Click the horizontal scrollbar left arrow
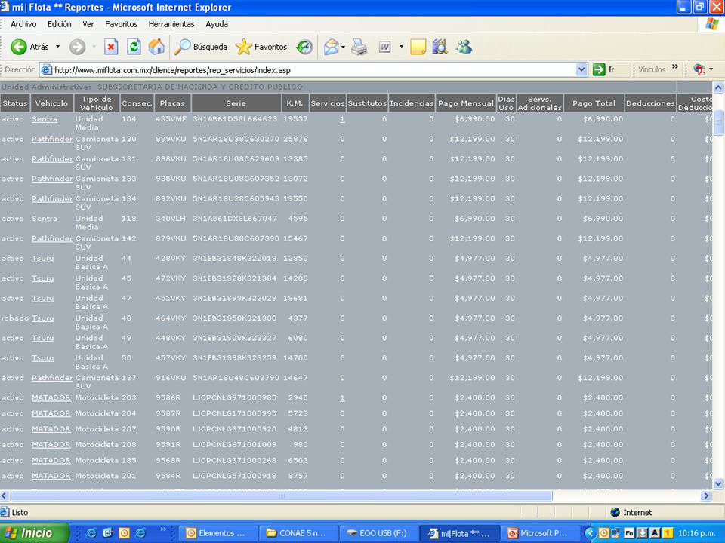725x543 pixels. point(5,496)
